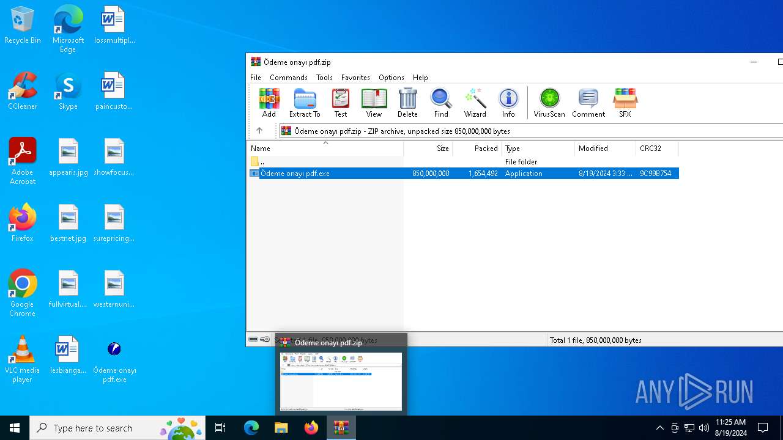Screen dimensions: 783x440
Task: Sort by CRC32 column header
Action: coord(658,148)
